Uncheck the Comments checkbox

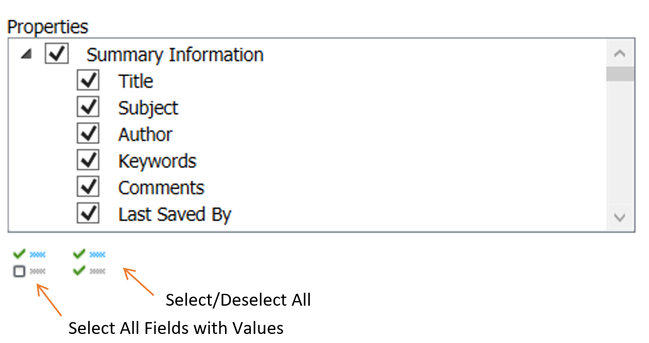pyautogui.click(x=88, y=187)
